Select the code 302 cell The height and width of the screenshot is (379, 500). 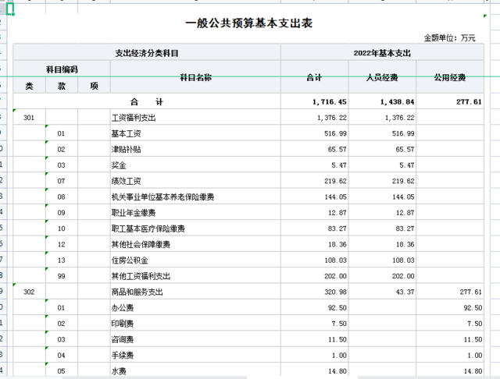30,292
